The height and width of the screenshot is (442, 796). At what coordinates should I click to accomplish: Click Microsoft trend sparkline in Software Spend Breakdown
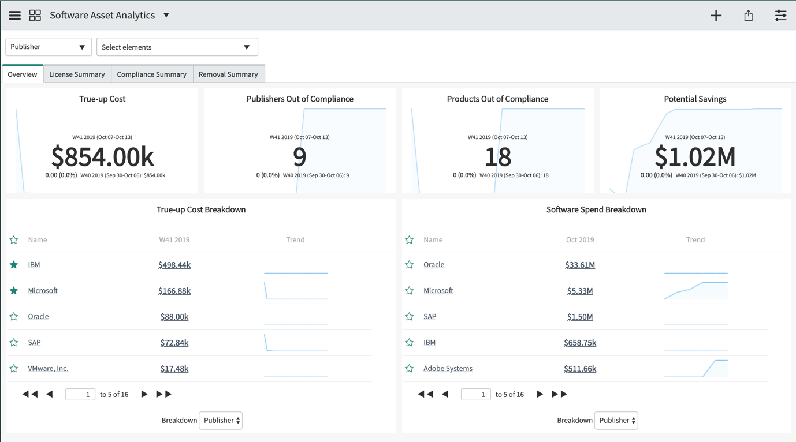(696, 290)
